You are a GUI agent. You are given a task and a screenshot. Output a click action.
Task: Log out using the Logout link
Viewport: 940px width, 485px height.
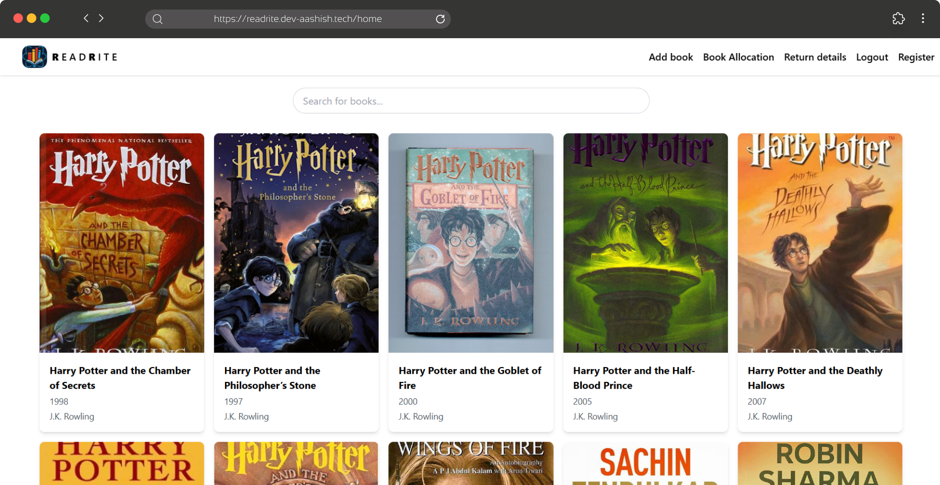[x=872, y=57]
